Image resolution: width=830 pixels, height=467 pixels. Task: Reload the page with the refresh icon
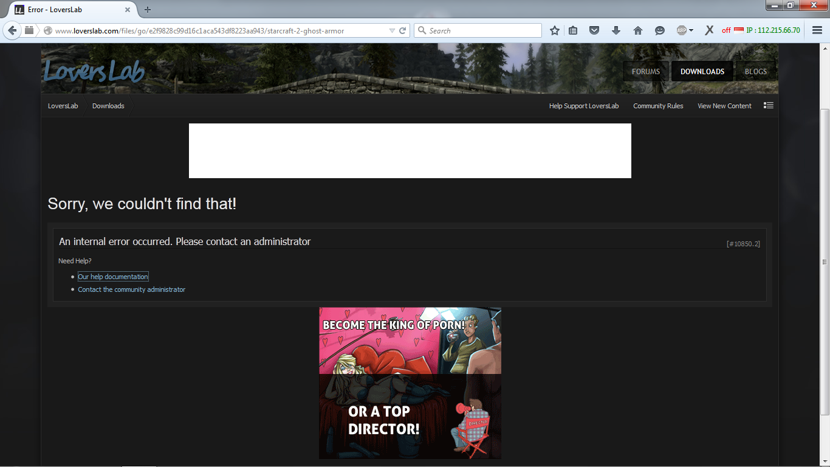402,30
